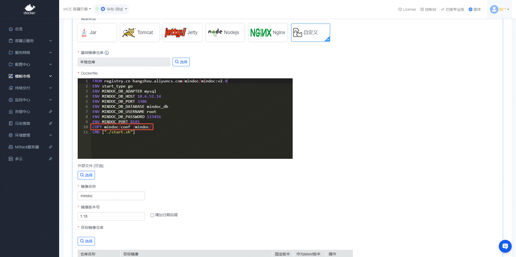The width and height of the screenshot is (516, 257).
Task: Select the Jar image type card
Action: coord(97,32)
